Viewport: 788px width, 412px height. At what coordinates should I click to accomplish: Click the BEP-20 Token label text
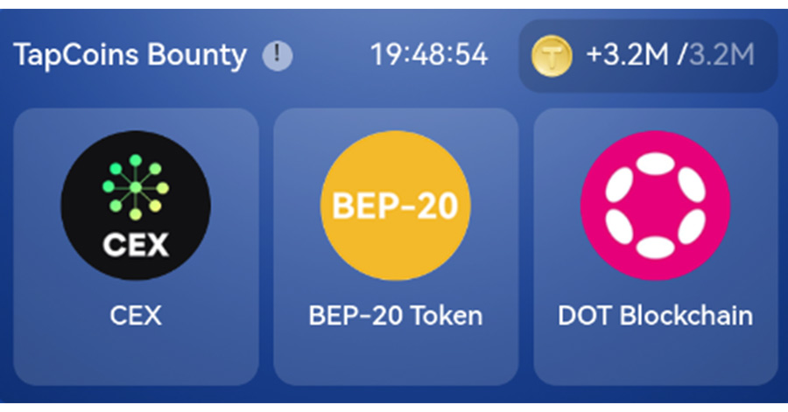[396, 316]
